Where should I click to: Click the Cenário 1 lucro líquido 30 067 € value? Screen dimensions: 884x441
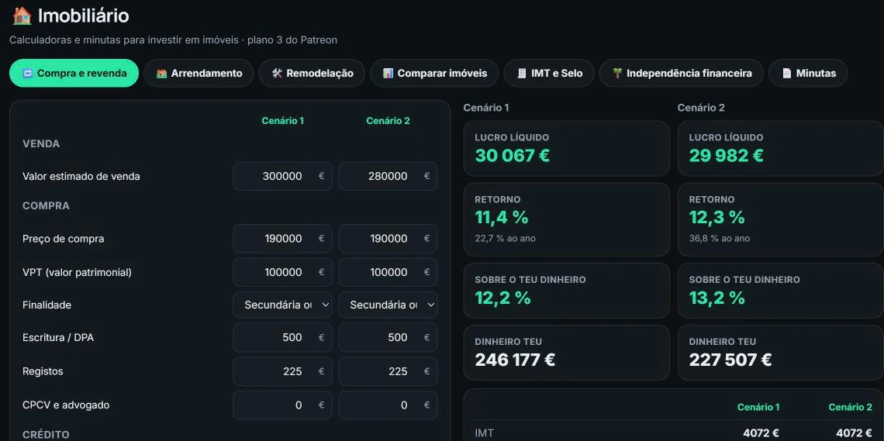point(512,156)
